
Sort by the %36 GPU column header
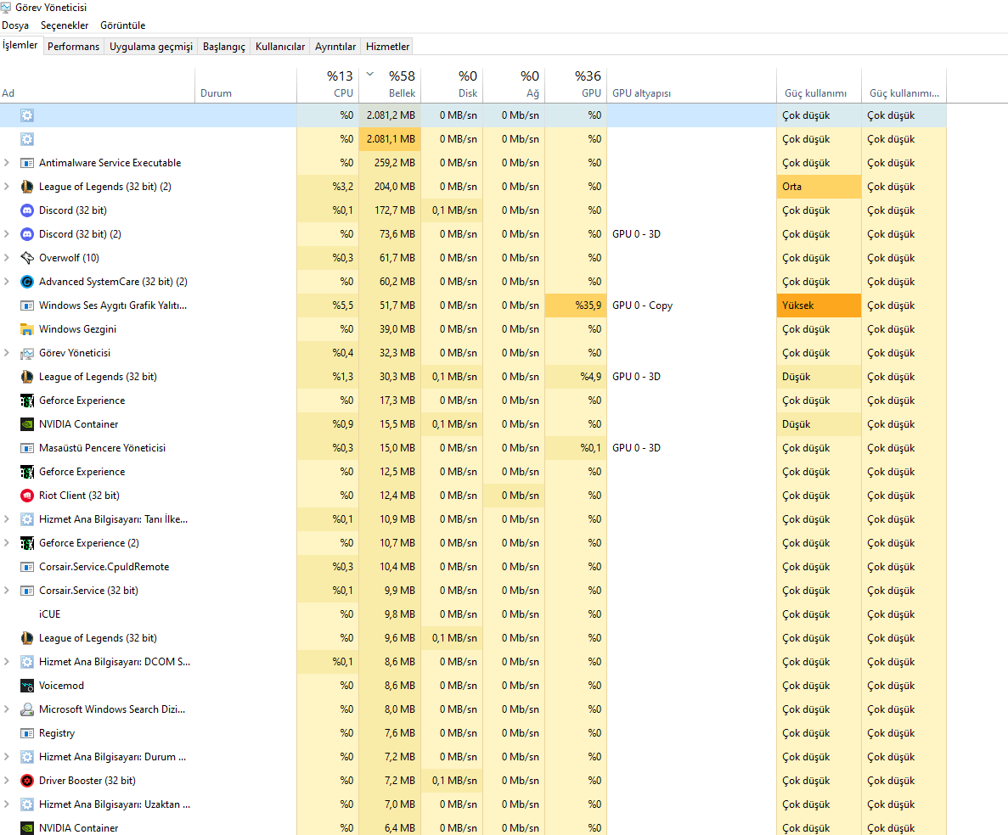tap(576, 85)
